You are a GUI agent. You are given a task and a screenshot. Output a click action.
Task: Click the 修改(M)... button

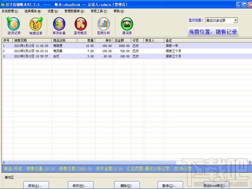point(81,185)
